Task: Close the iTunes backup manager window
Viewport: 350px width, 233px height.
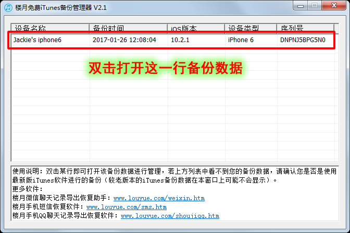Action: [x=334, y=6]
